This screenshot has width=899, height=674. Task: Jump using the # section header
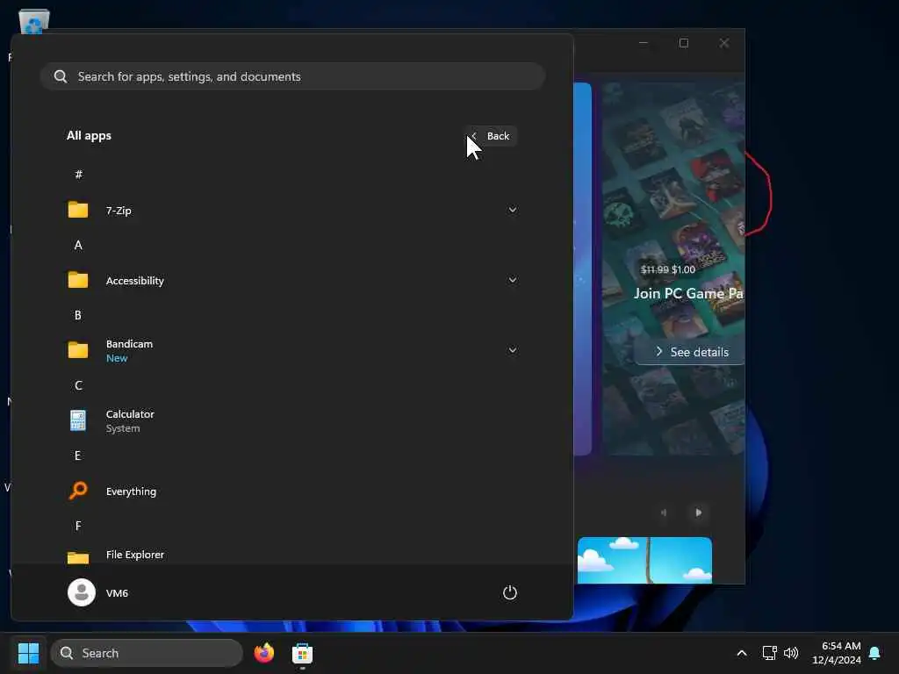78,175
